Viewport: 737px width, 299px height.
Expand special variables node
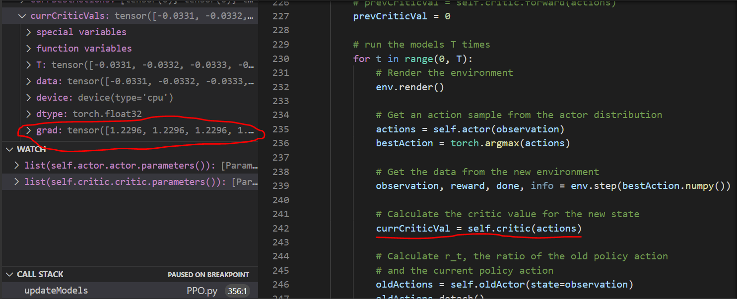[29, 32]
